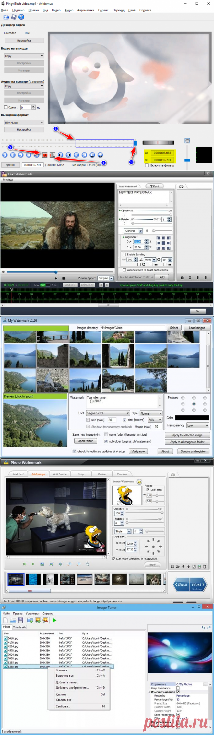Play the preview in Text Watermark
The image size is (214, 735).
pos(56,278)
